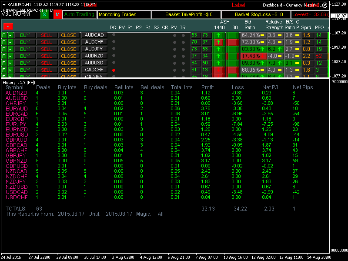Viewport: 348px width, 261px height.
Task: Click the TR dot in AUDUSD row
Action: [x=183, y=63]
